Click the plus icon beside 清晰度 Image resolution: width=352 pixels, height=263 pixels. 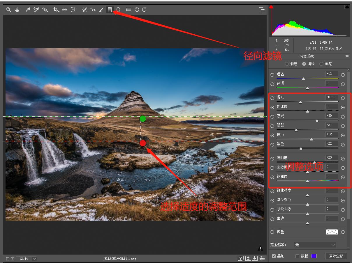[x=343, y=159]
